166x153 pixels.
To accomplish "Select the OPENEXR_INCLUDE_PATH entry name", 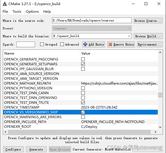I will (x=25, y=122).
